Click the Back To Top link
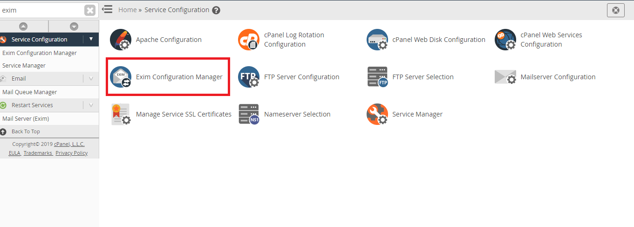Viewport: 634px width, 227px height. (x=26, y=132)
